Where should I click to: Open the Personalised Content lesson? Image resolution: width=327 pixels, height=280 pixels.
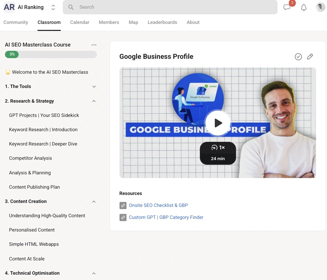(32, 230)
